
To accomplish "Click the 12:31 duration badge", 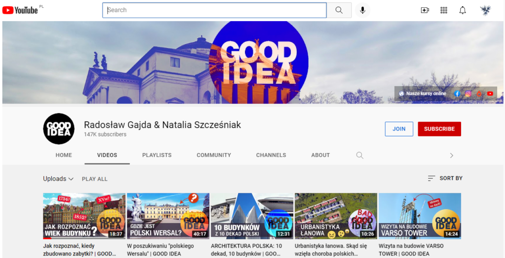I will pos(284,234).
